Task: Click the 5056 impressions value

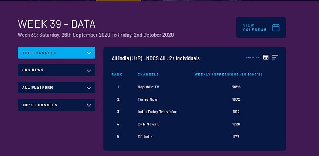Action: [x=236, y=87]
